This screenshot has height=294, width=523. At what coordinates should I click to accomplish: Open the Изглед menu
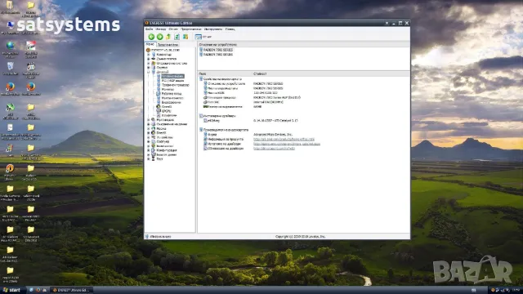click(x=160, y=29)
